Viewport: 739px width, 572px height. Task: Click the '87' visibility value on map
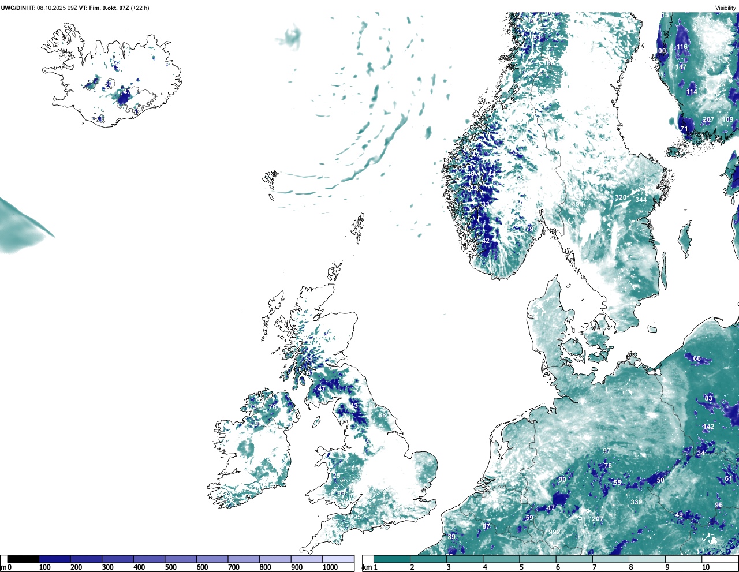(486, 526)
